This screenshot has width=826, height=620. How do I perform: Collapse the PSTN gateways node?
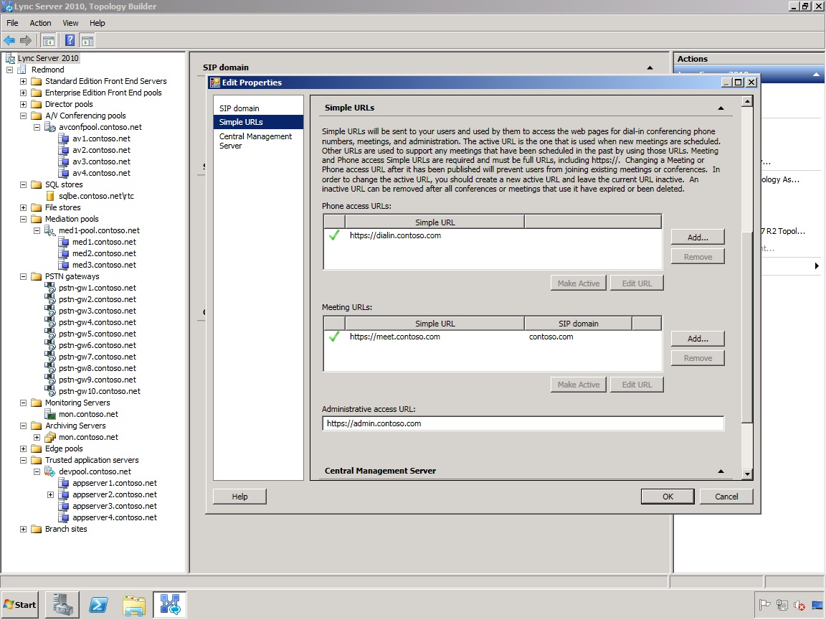tap(23, 276)
